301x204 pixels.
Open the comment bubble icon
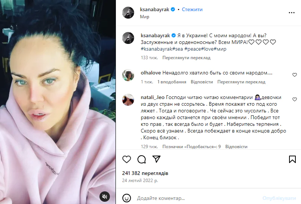pos(142,159)
